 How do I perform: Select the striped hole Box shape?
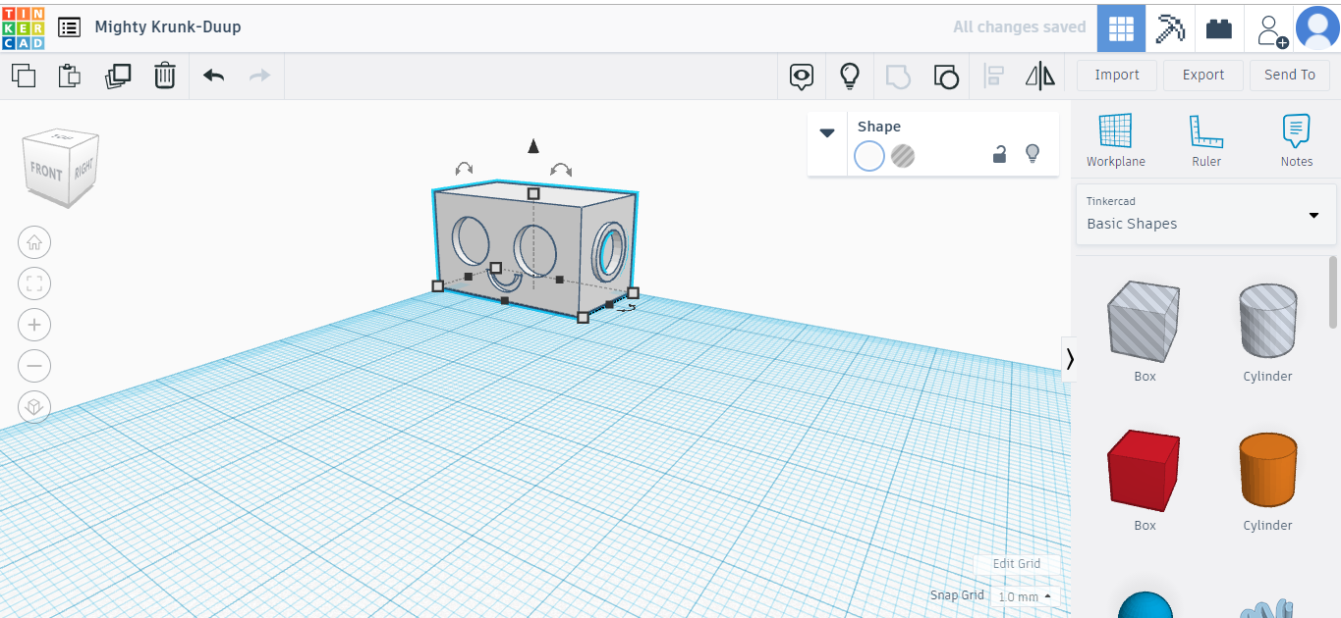pyautogui.click(x=1145, y=322)
